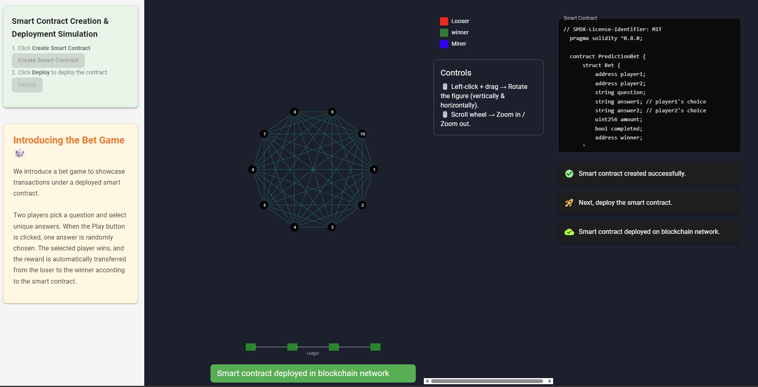Click the green checkmark success icon
758x387 pixels.
(569, 174)
